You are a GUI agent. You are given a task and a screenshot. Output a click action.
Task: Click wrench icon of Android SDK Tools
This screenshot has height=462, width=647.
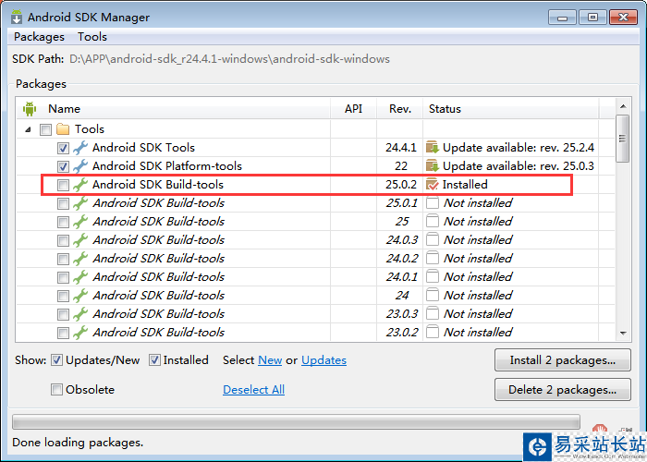click(x=80, y=148)
